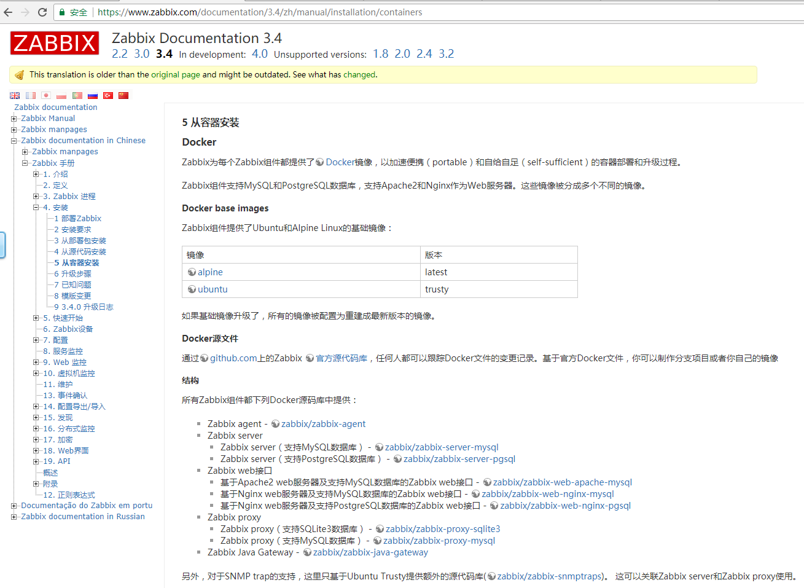The image size is (804, 588).
Task: Select the Chinese flag icon
Action: click(123, 95)
